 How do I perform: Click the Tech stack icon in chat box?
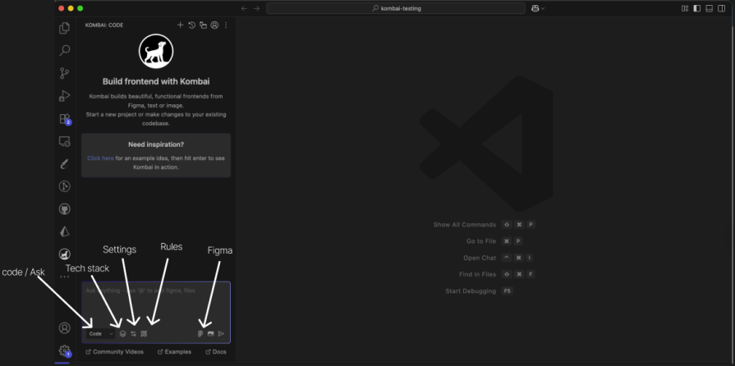tap(122, 334)
